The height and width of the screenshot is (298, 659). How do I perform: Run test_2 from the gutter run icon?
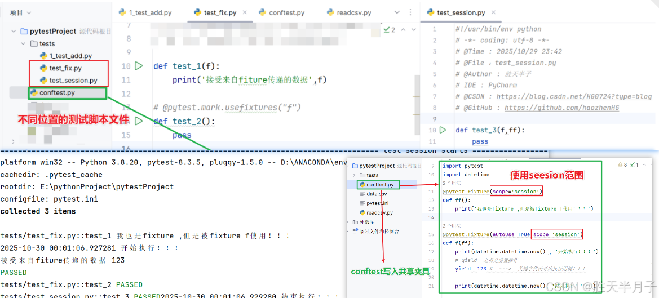point(139,121)
